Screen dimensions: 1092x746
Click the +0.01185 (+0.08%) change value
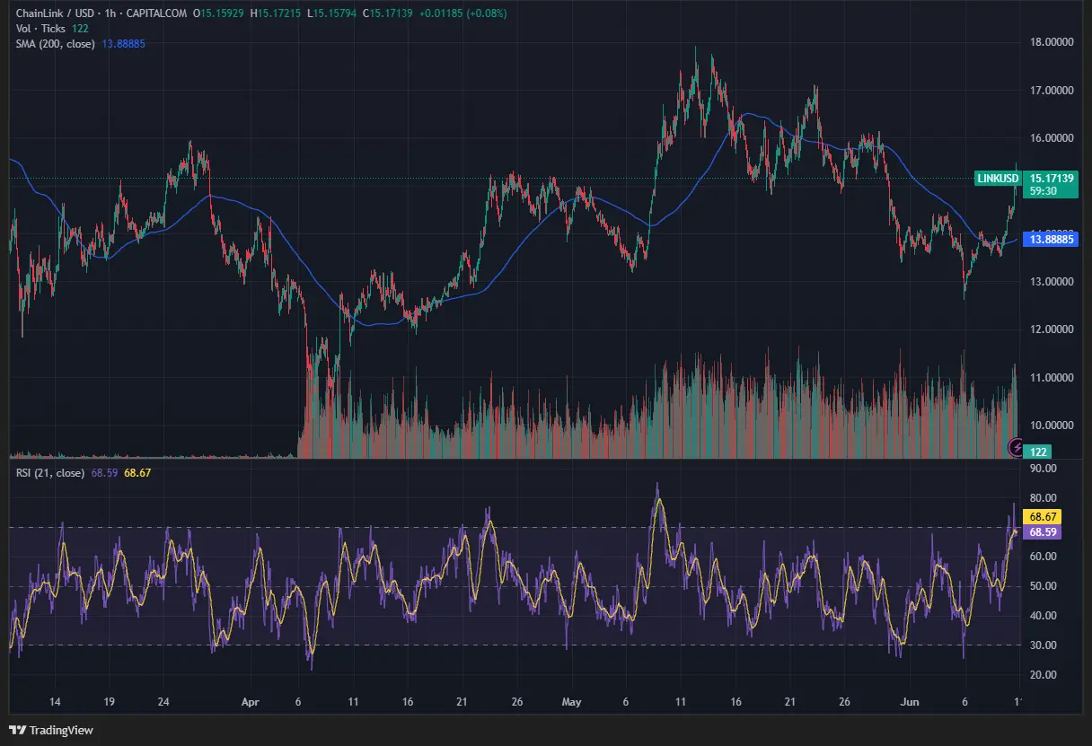pos(462,14)
